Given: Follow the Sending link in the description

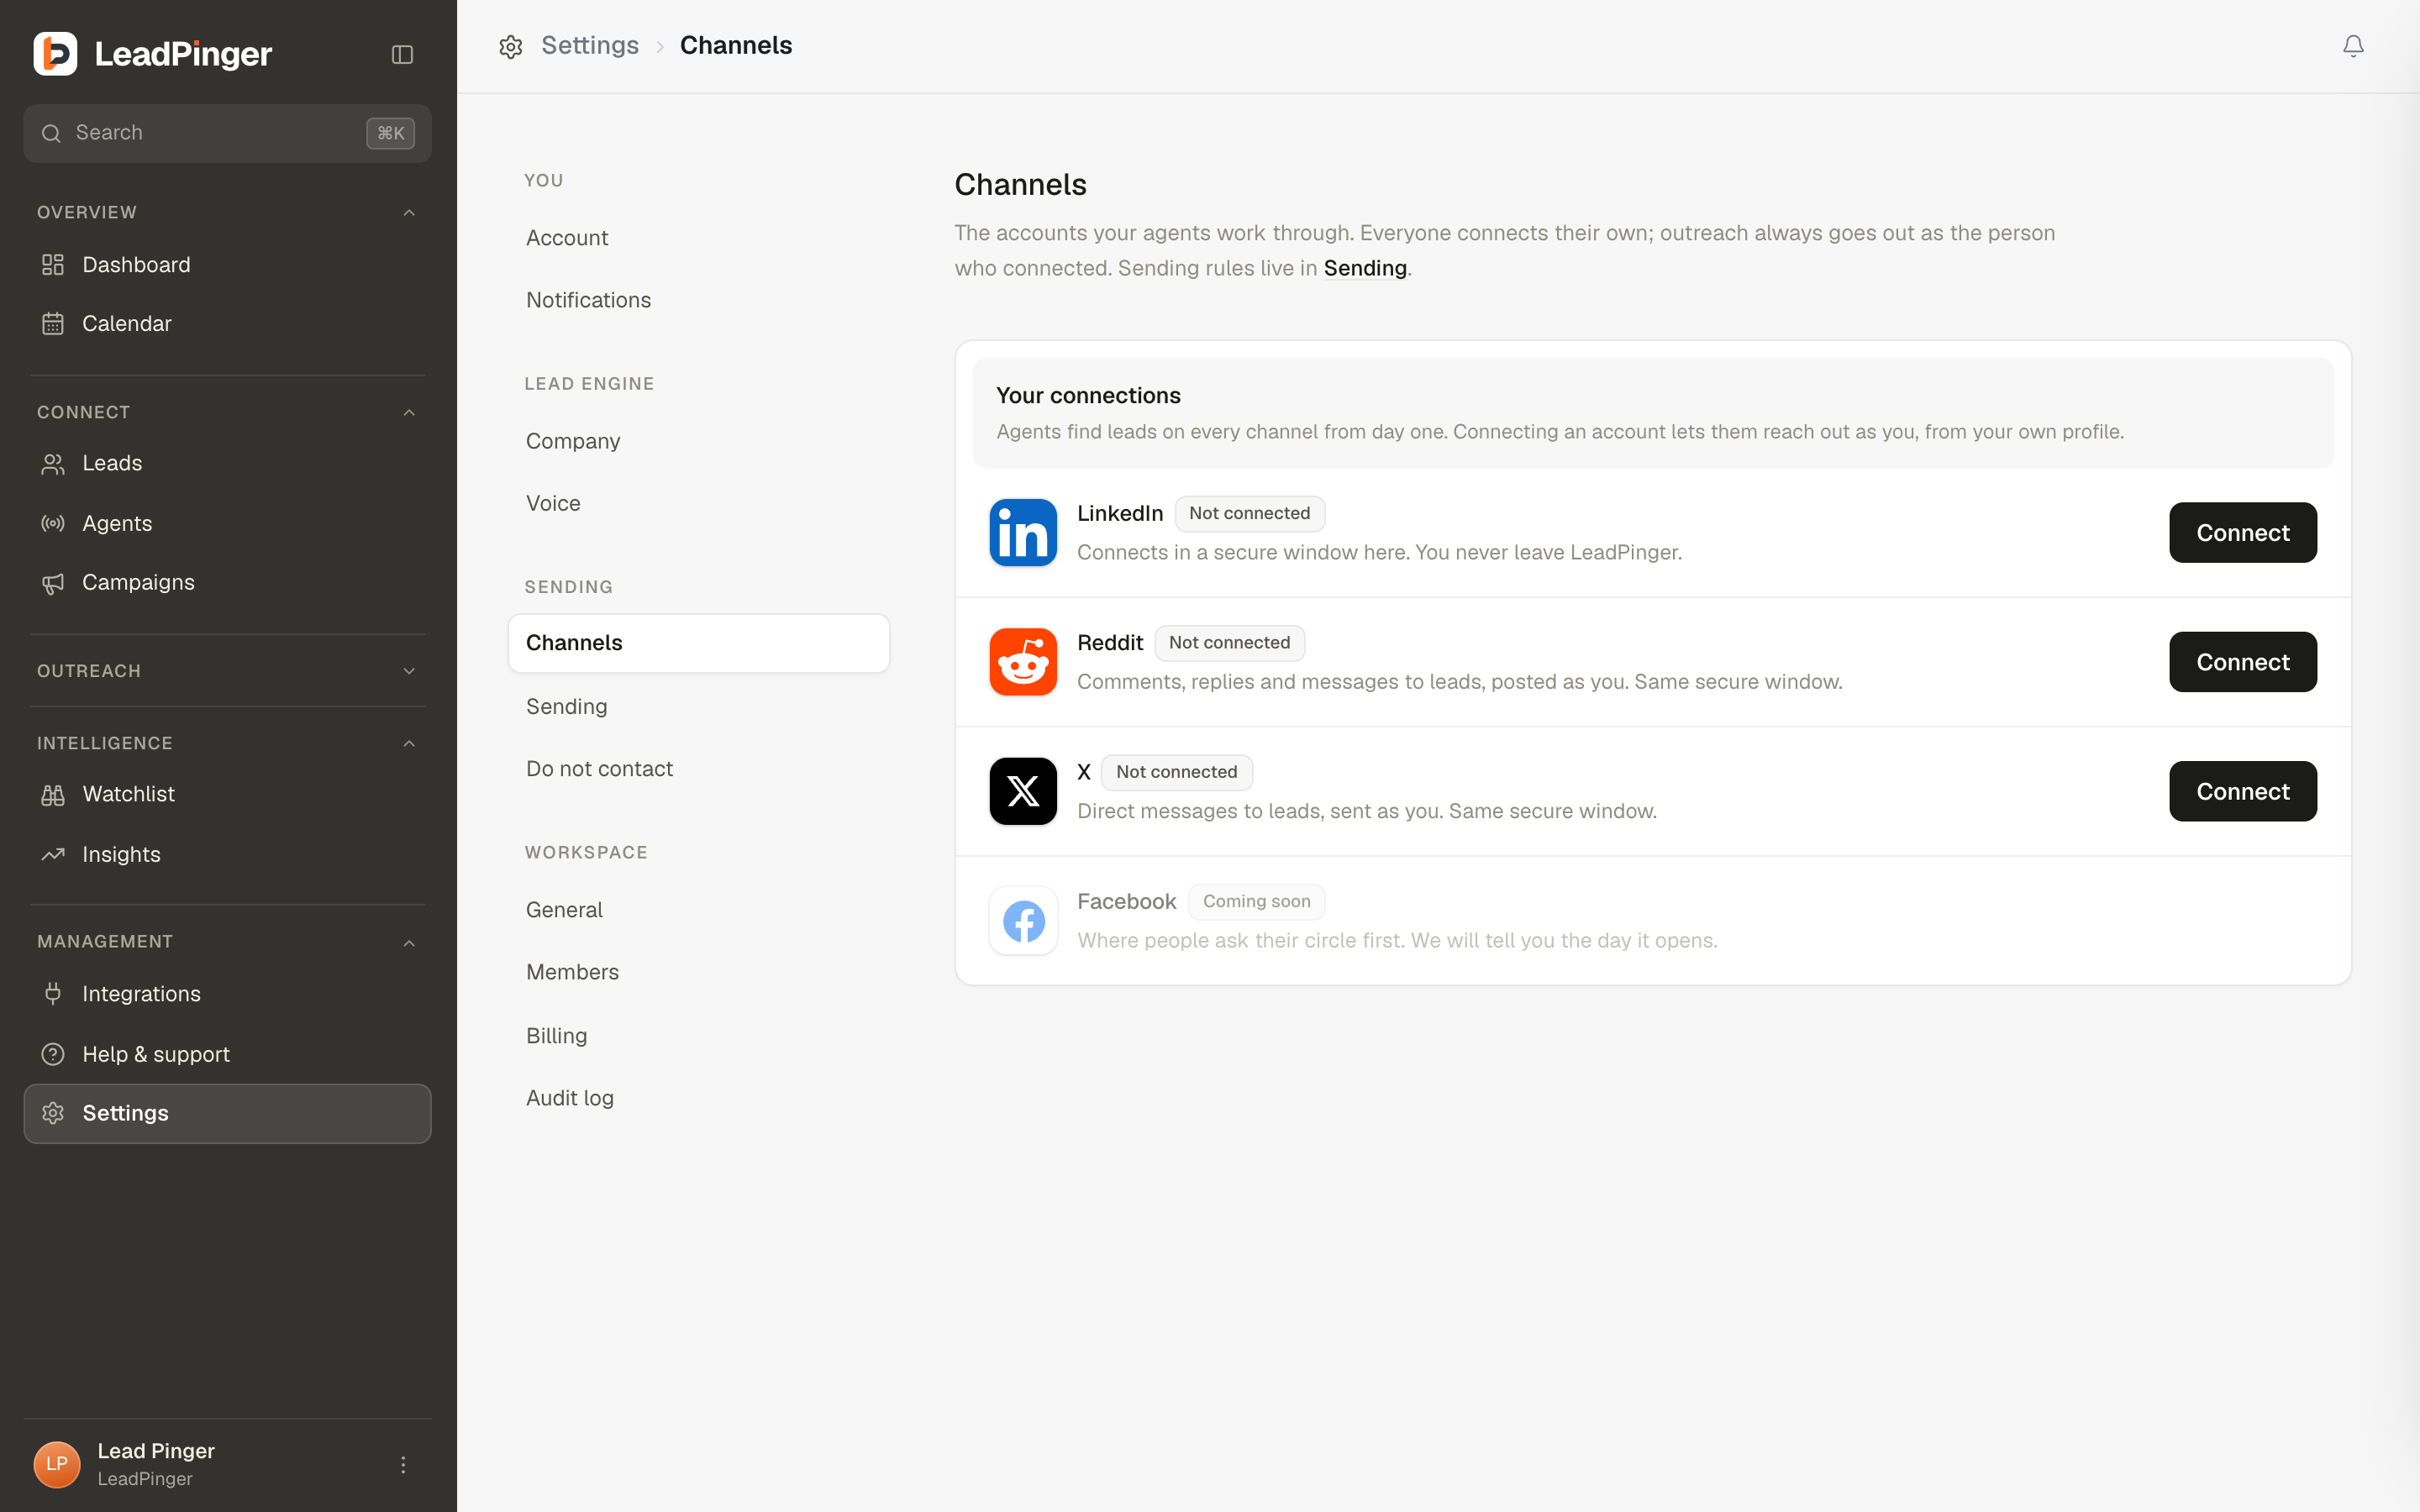Looking at the screenshot, I should click(1365, 268).
